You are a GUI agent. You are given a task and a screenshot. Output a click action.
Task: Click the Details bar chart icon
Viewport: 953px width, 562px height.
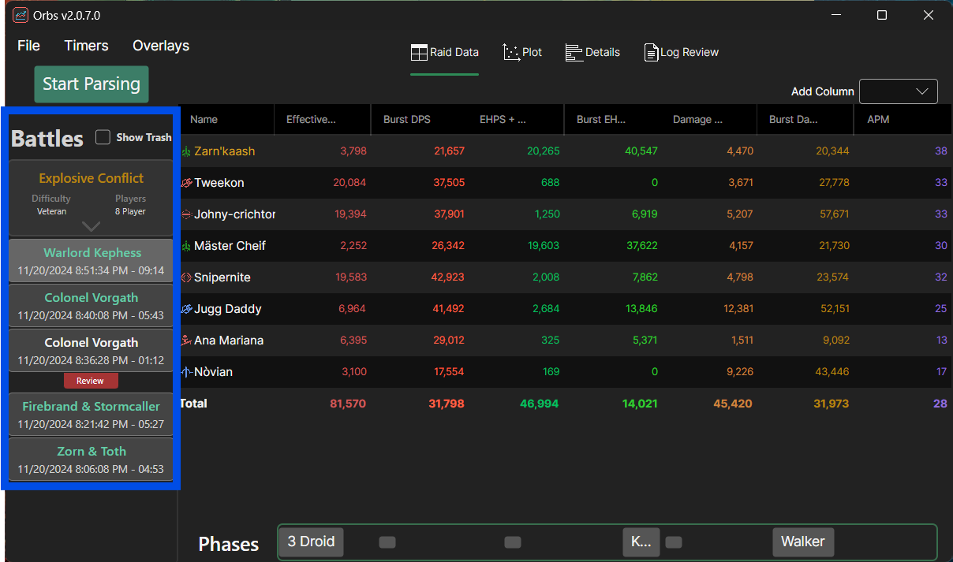pyautogui.click(x=574, y=53)
